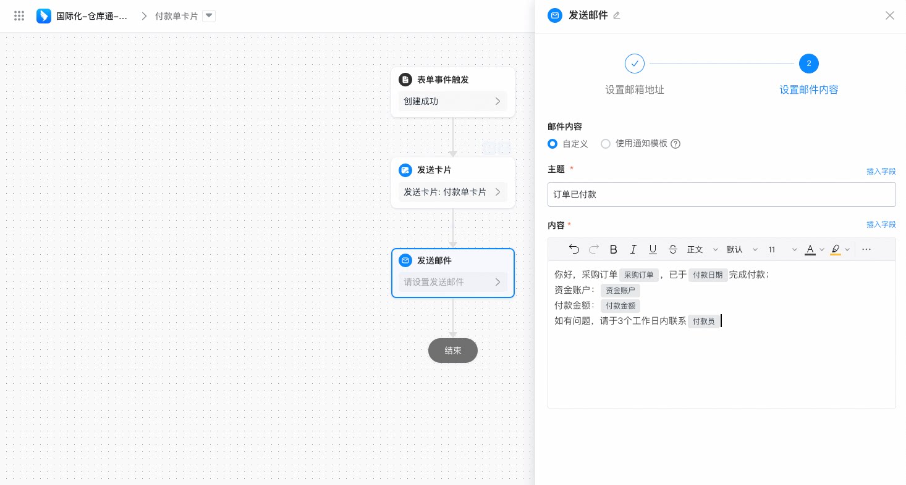Expand dropdown beside 付款单卡片 breadcrumb
The width and height of the screenshot is (906, 485).
click(209, 16)
